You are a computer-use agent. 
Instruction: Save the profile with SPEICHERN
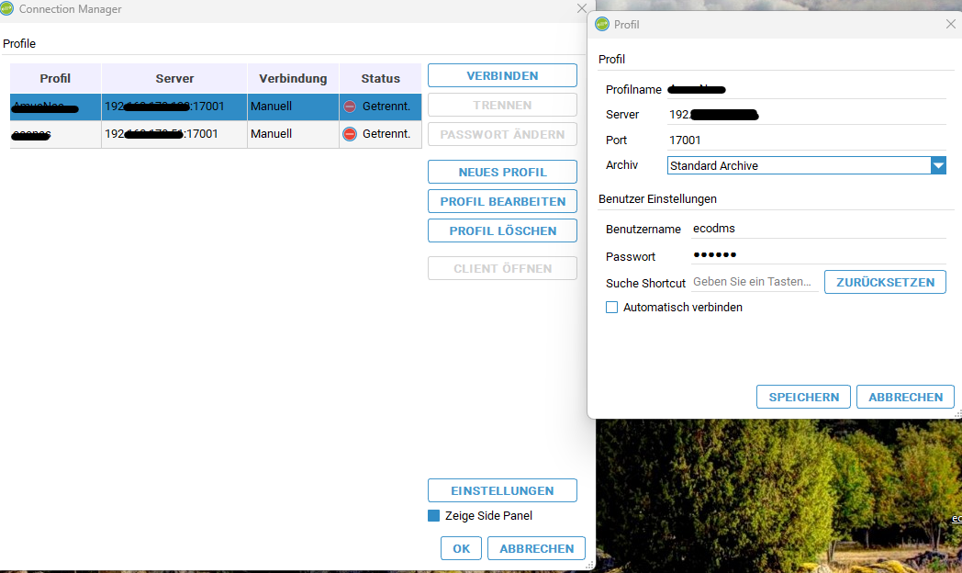(803, 397)
